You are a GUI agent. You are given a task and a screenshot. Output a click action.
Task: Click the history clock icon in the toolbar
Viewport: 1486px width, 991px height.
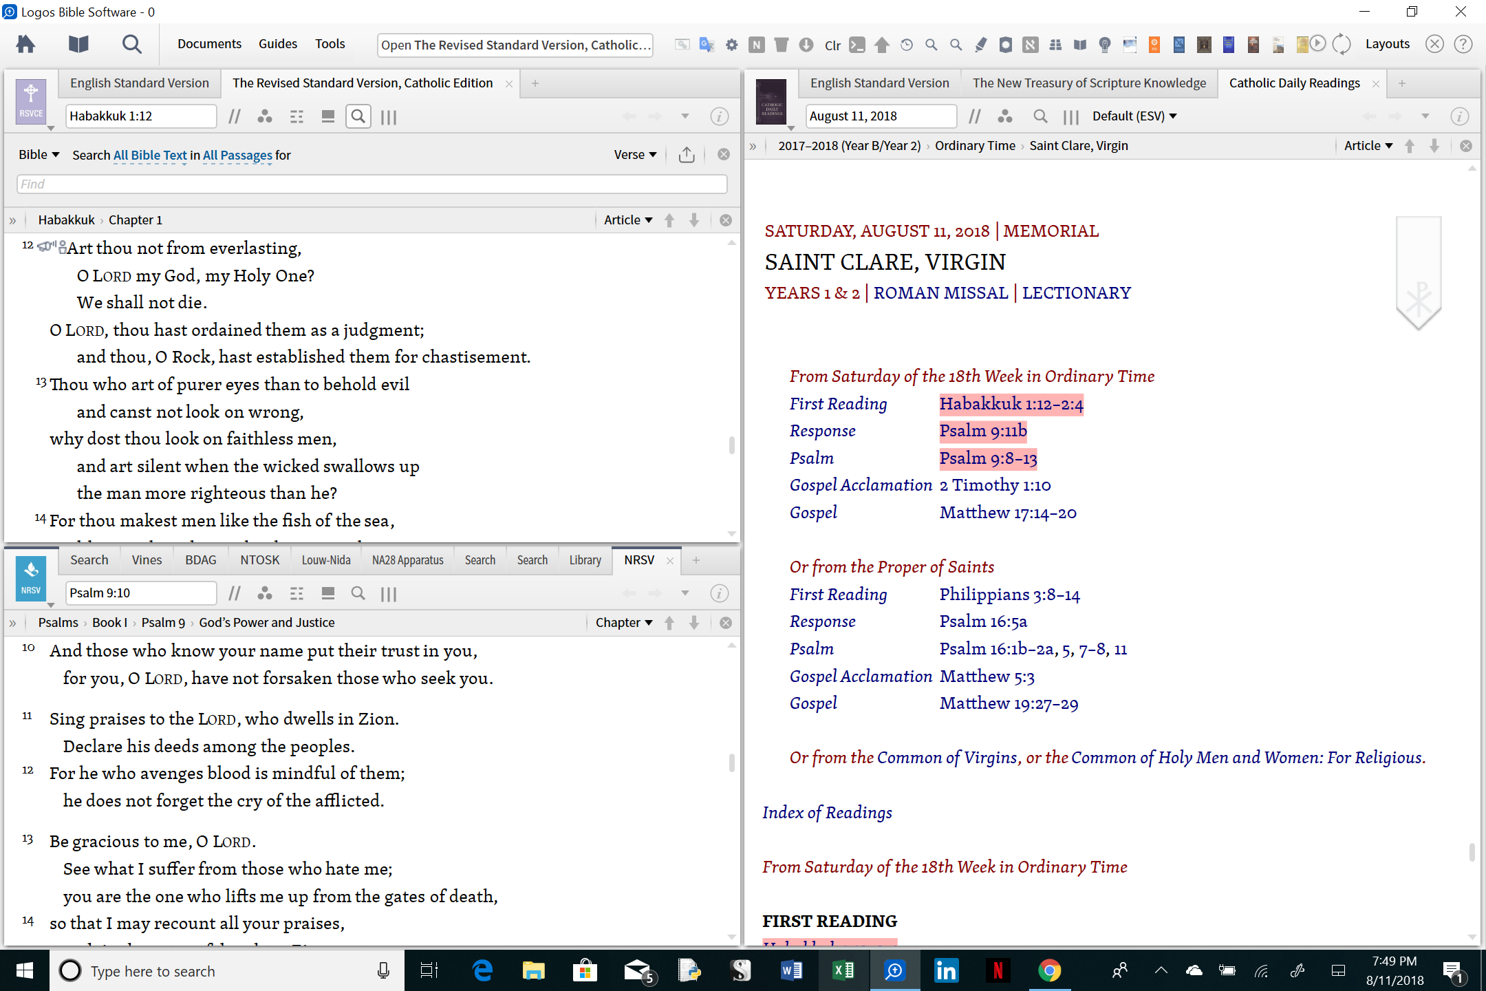pyautogui.click(x=907, y=45)
